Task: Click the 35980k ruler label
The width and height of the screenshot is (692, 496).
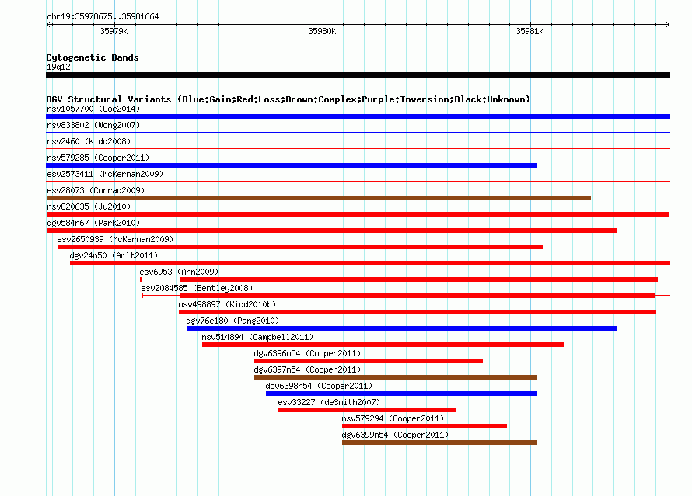Action: coord(322,31)
